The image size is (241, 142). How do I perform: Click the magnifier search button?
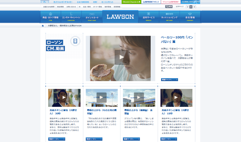(x=169, y=7)
